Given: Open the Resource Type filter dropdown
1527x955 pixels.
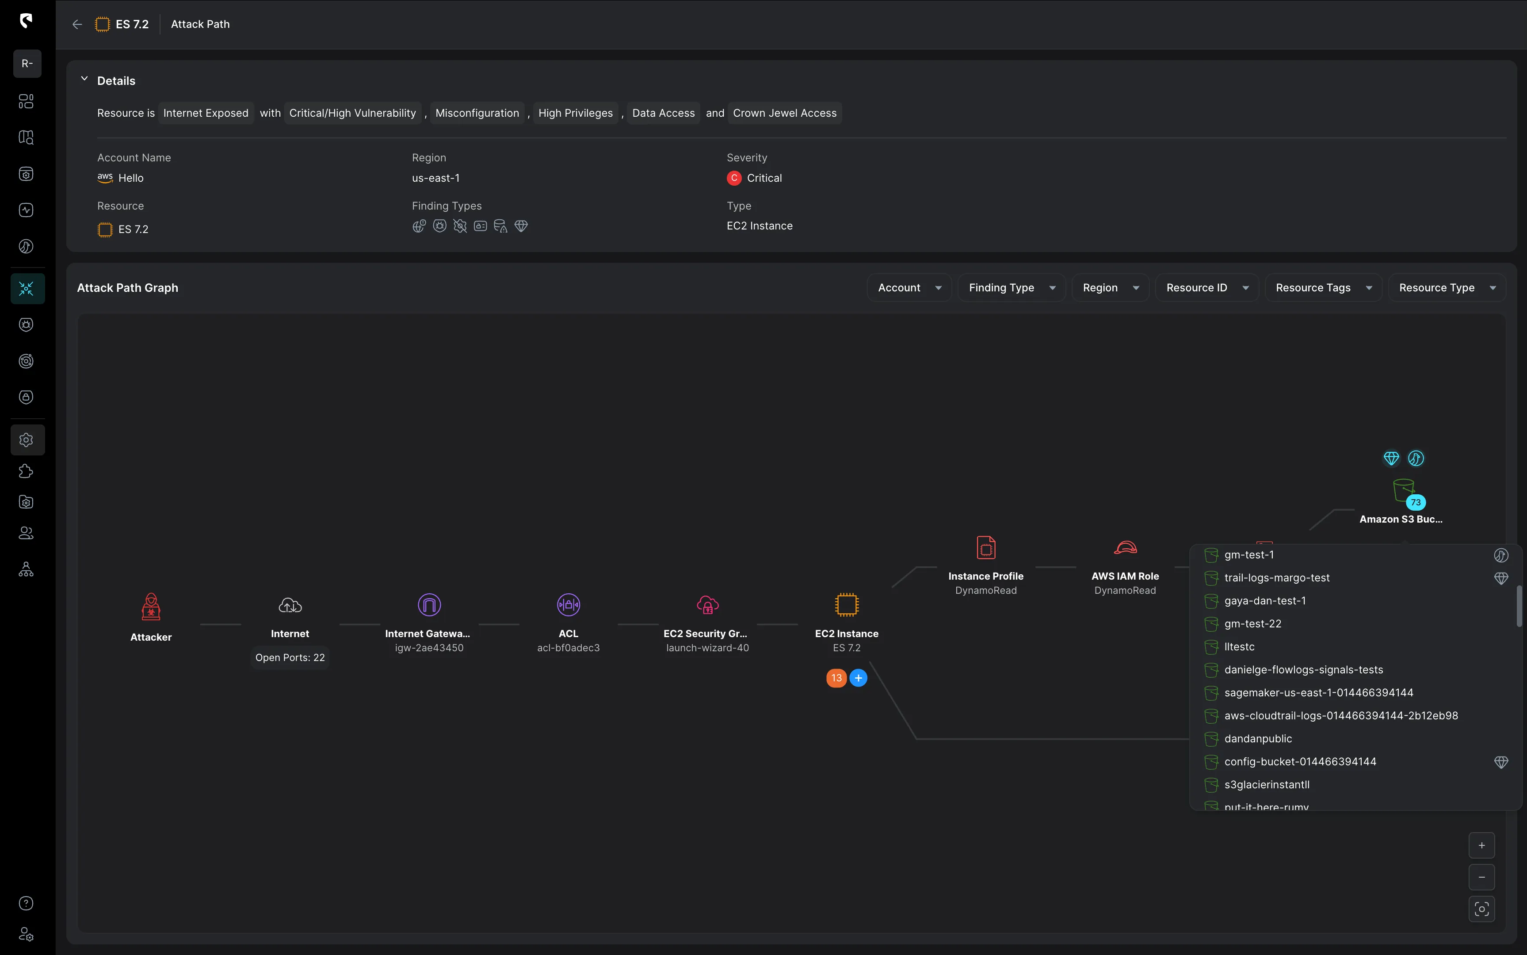Looking at the screenshot, I should click(1447, 287).
